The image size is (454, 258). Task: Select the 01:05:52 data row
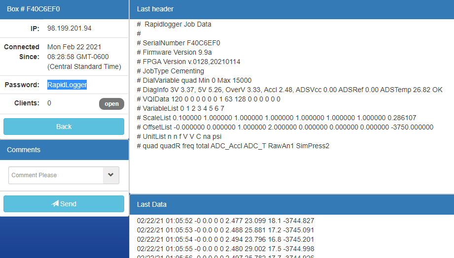pos(226,221)
